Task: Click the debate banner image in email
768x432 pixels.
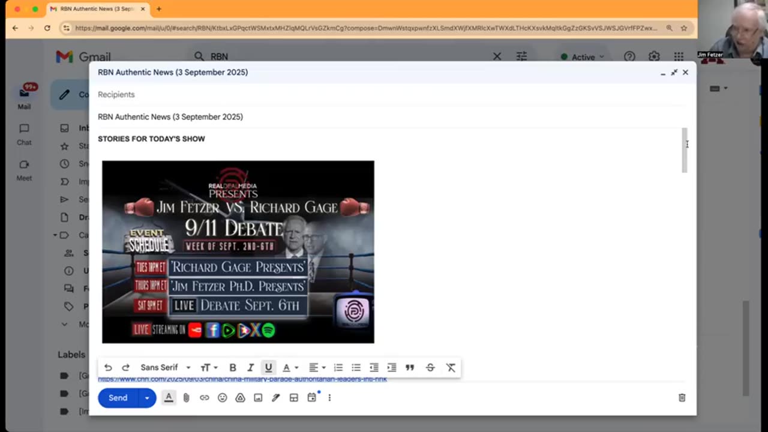Action: click(238, 252)
